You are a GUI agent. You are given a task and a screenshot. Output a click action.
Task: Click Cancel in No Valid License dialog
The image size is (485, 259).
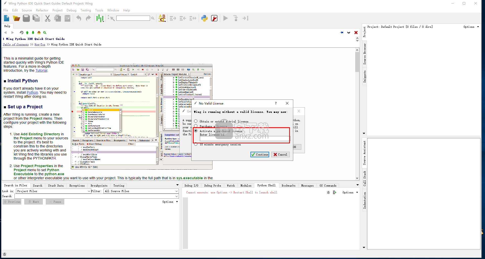click(280, 154)
